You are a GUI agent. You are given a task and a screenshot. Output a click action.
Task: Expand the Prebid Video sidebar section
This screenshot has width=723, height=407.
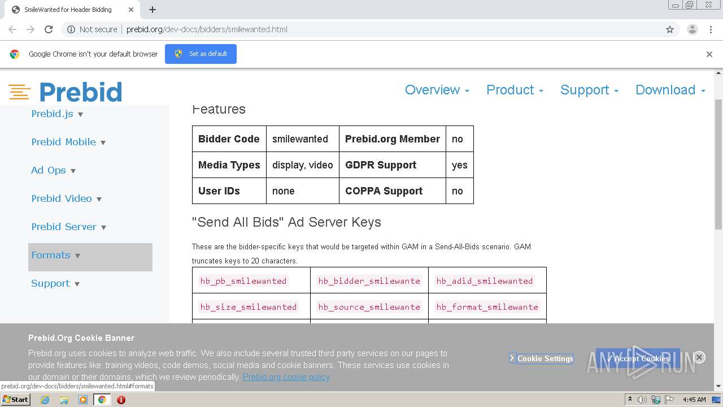[x=66, y=198]
